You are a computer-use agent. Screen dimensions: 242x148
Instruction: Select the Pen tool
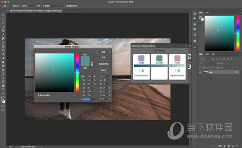point(3,70)
